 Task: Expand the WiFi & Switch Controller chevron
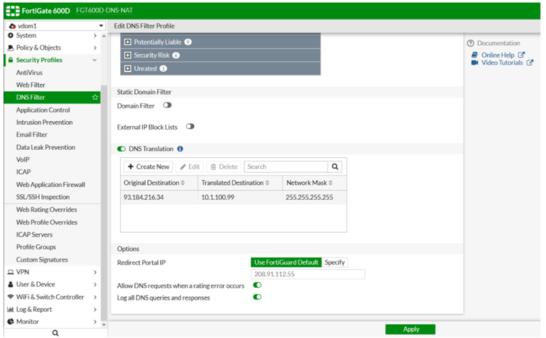(94, 297)
